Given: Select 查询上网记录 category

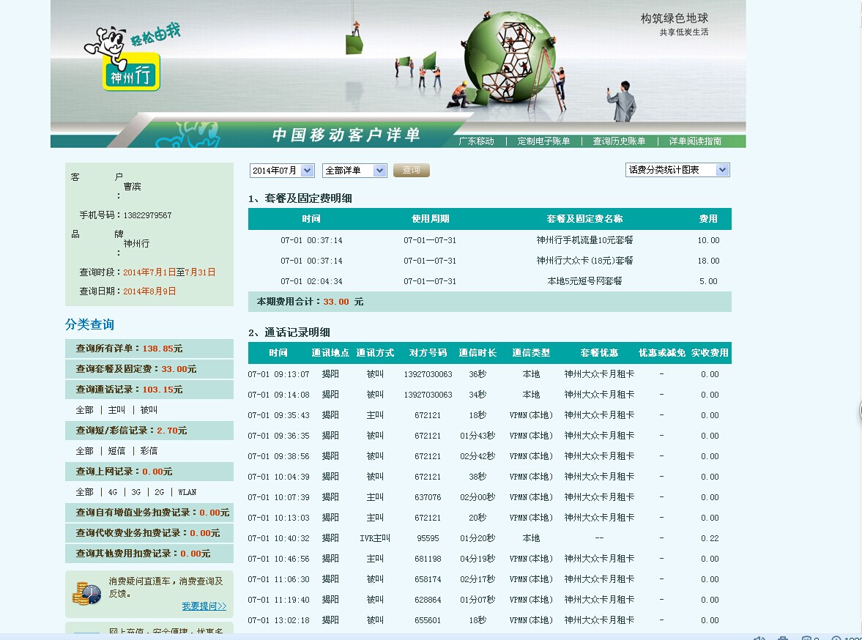Looking at the screenshot, I should (x=149, y=471).
